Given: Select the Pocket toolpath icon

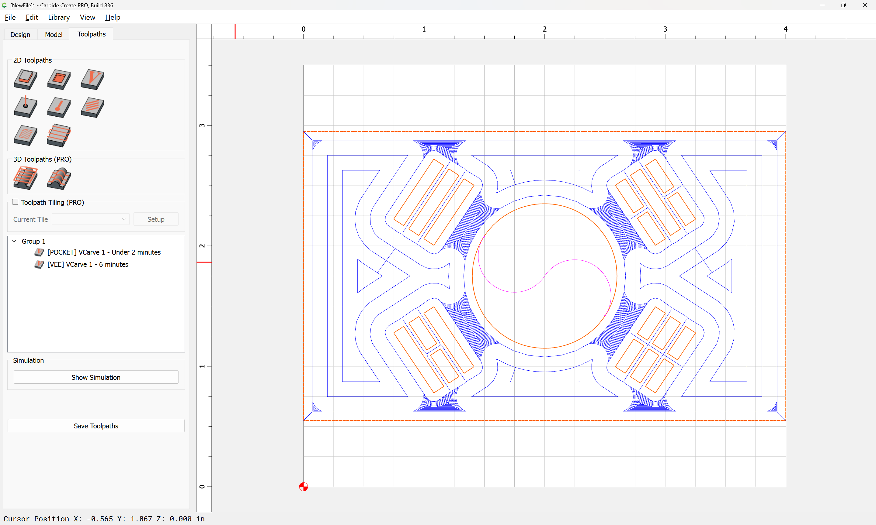Looking at the screenshot, I should (59, 79).
